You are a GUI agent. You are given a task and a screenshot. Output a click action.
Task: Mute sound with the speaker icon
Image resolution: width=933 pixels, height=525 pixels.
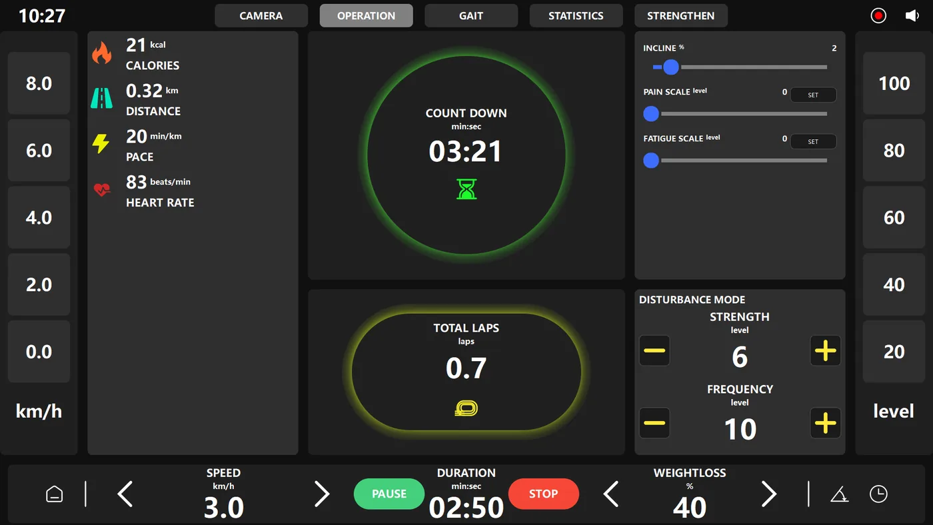912,15
